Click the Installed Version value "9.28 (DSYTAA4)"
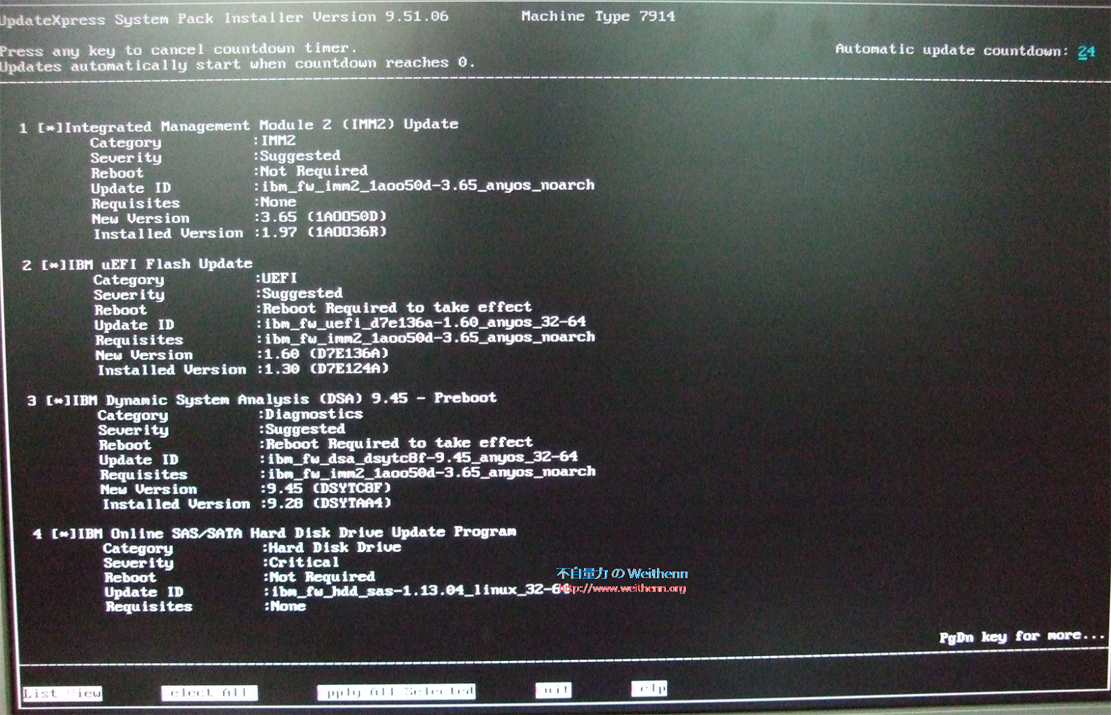The height and width of the screenshot is (715, 1111). click(330, 503)
